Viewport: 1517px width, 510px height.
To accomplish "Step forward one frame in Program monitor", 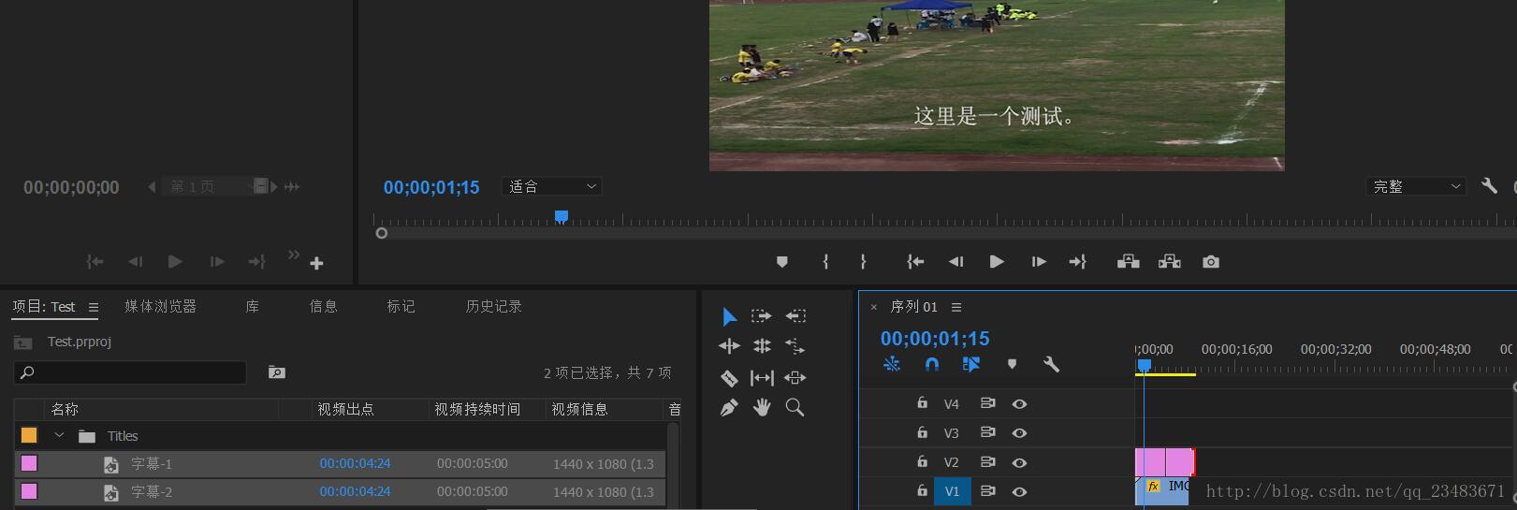I will 1038,262.
